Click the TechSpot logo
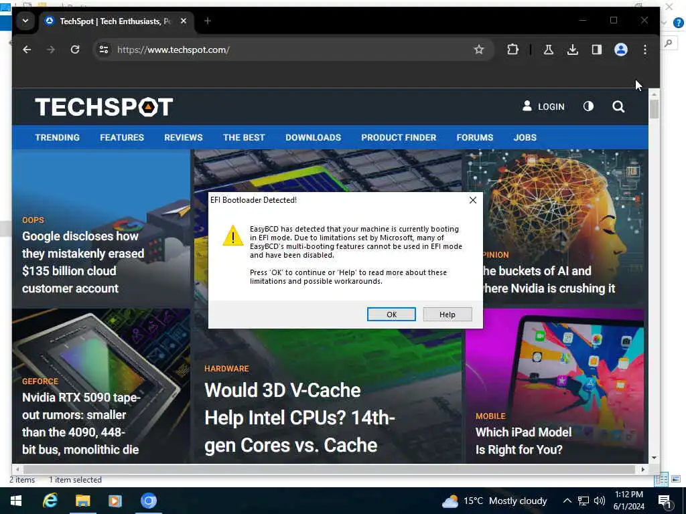 coord(104,106)
